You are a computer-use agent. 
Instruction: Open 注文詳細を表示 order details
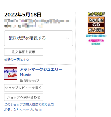coord(24,52)
